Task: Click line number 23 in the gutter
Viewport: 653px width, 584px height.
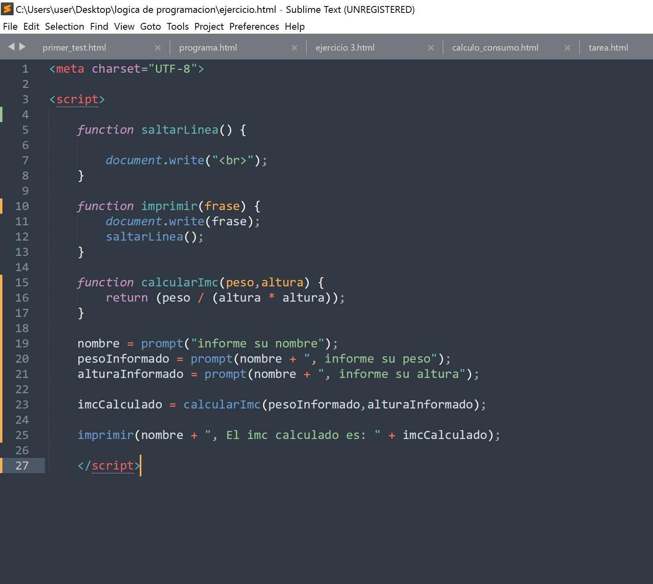Action: click(x=22, y=405)
